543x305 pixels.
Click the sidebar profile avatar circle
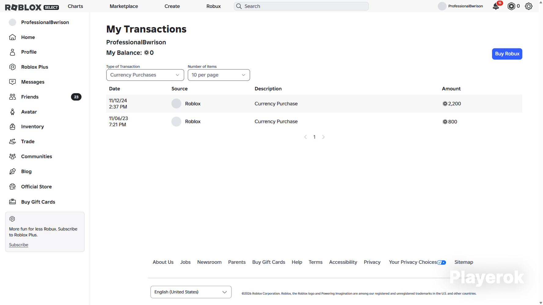click(x=13, y=22)
